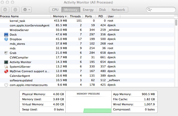Image resolution: width=178 pixels, height=116 pixels.
Task: Open the gear action menu
Action: [27, 10]
